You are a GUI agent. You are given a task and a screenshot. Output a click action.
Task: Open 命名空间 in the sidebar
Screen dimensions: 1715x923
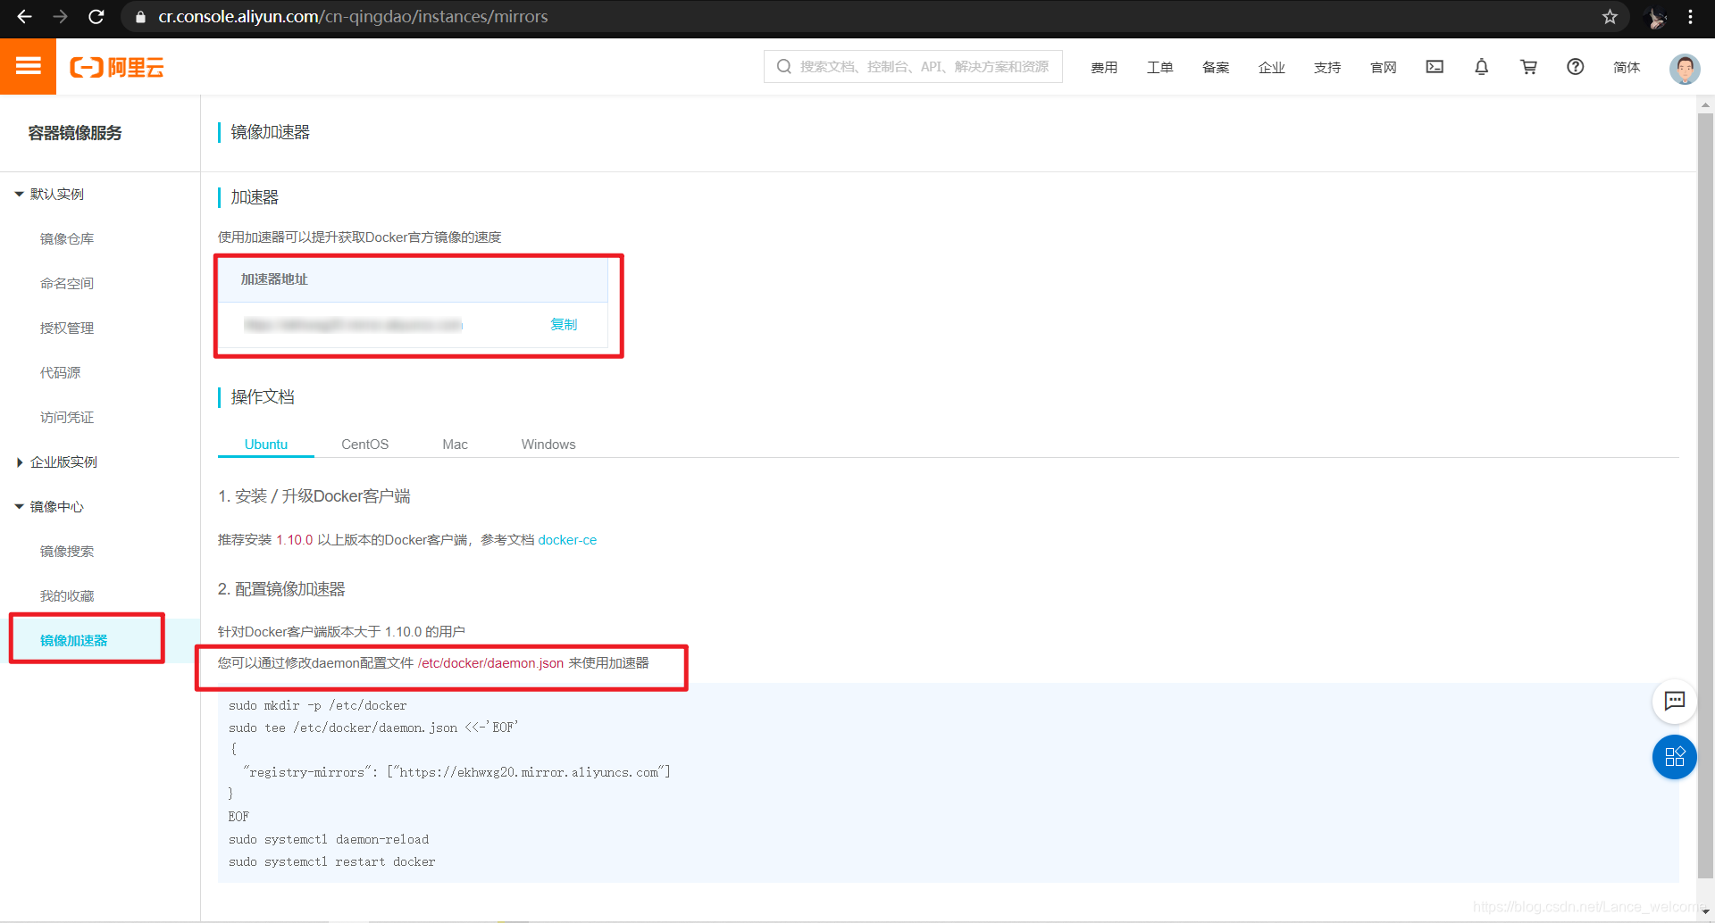coord(67,283)
